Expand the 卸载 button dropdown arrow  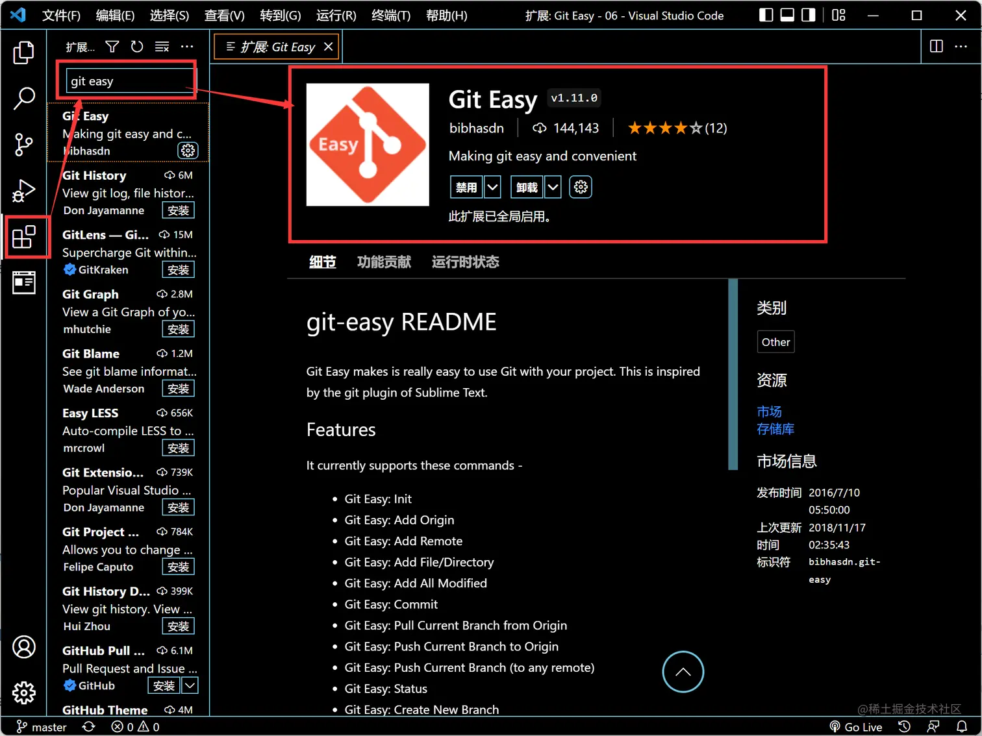tap(553, 187)
